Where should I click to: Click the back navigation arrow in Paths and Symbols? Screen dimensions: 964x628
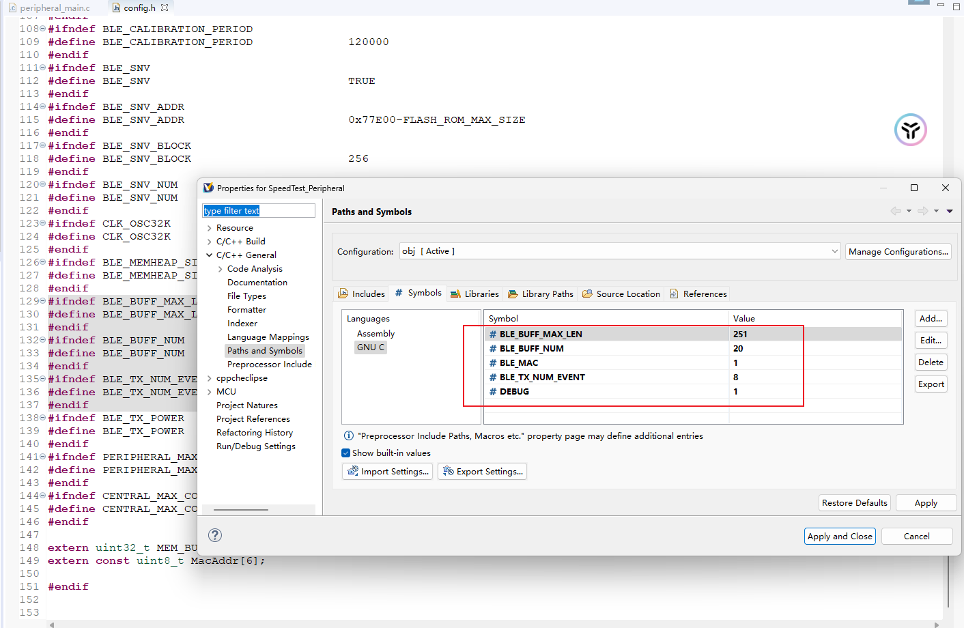click(895, 211)
